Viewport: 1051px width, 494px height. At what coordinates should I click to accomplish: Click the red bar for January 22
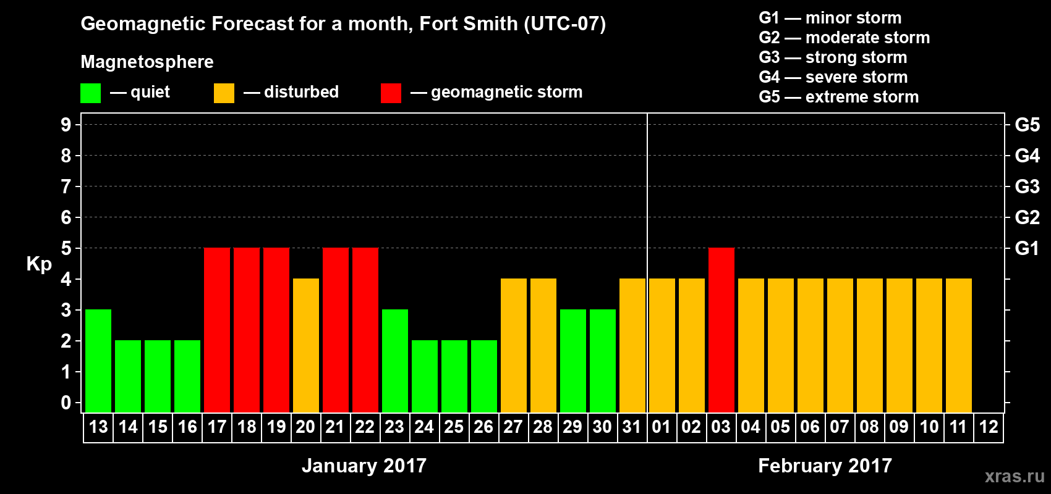(x=365, y=330)
